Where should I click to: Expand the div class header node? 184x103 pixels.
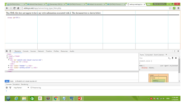(x=9, y=66)
